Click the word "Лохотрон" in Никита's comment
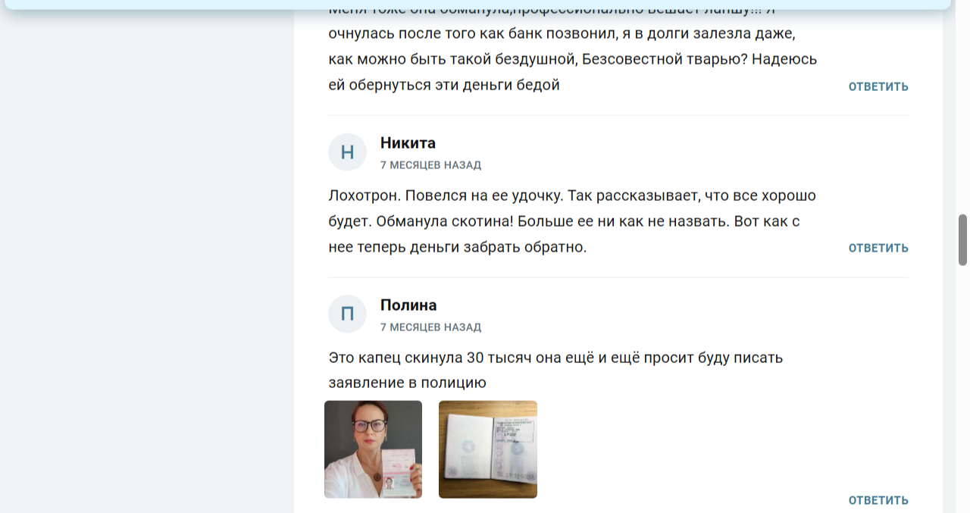Viewport: 970px width, 513px height. [363, 196]
